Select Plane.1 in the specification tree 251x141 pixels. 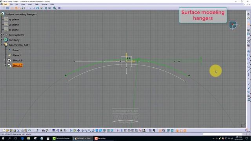tap(16, 55)
